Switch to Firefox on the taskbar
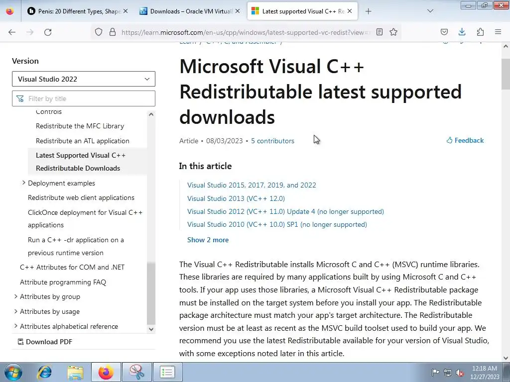The height and width of the screenshot is (382, 510). click(x=106, y=372)
